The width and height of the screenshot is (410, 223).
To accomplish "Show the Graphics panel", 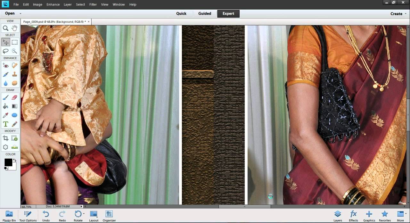I will point(369,216).
